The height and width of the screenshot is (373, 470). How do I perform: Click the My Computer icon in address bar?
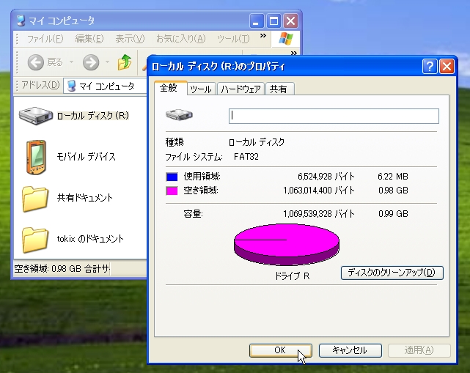pyautogui.click(x=71, y=86)
